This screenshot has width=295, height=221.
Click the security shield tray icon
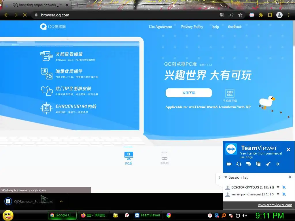pyautogui.click(x=217, y=216)
